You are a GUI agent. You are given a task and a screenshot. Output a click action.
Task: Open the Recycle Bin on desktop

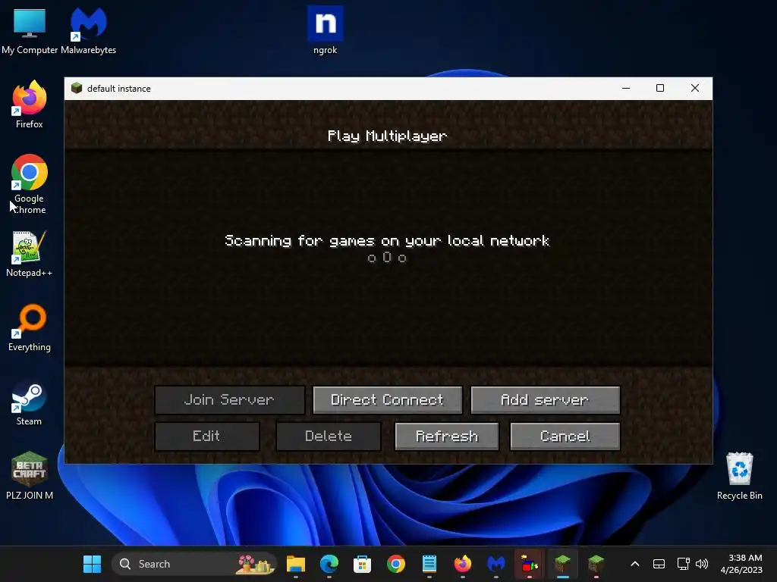pos(739,476)
